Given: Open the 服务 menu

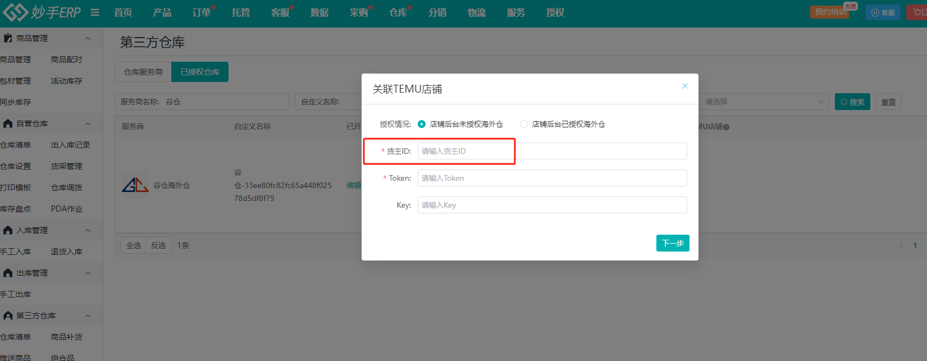Looking at the screenshot, I should click(516, 12).
